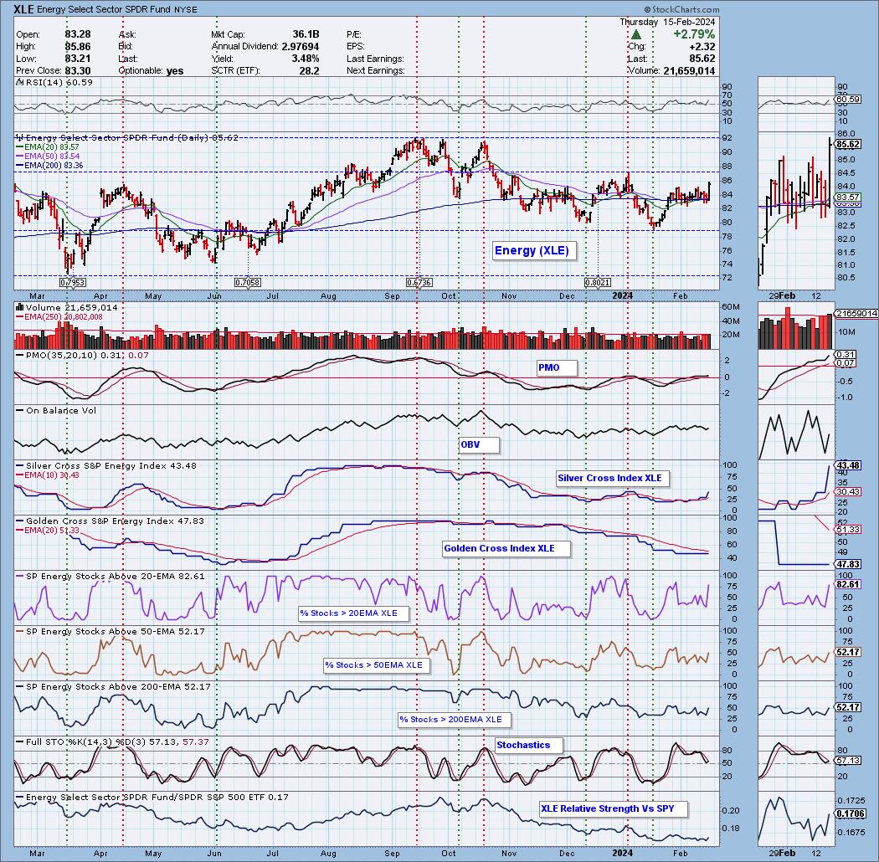Click the +2.79% percent change value
The width and height of the screenshot is (879, 862).
point(694,34)
